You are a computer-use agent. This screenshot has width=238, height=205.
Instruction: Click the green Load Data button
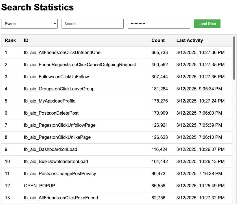point(207,24)
